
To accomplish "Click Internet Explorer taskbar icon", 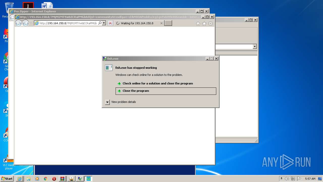I will pyautogui.click(x=20, y=179).
